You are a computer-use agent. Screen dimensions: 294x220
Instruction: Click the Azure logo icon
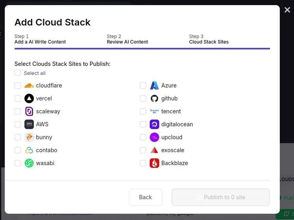tap(154, 86)
